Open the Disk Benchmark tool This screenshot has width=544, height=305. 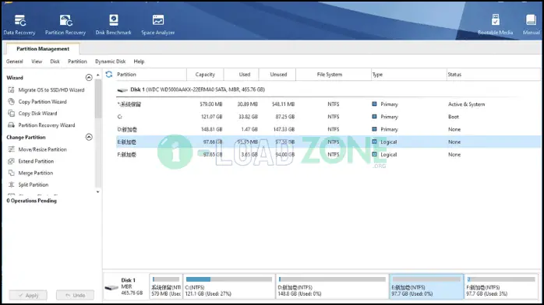tap(114, 25)
